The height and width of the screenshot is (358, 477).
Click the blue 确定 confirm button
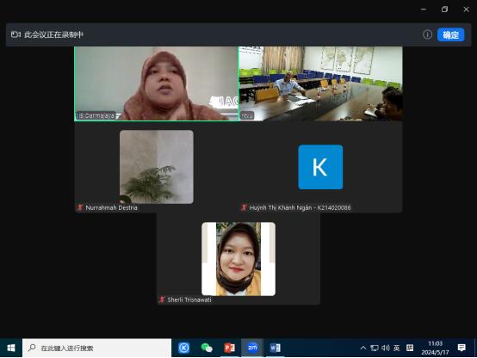click(x=451, y=34)
